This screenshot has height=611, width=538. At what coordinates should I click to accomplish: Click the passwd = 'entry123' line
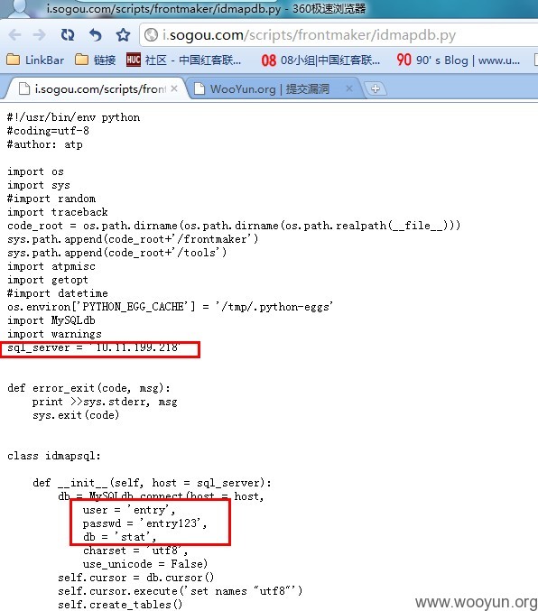coord(144,523)
